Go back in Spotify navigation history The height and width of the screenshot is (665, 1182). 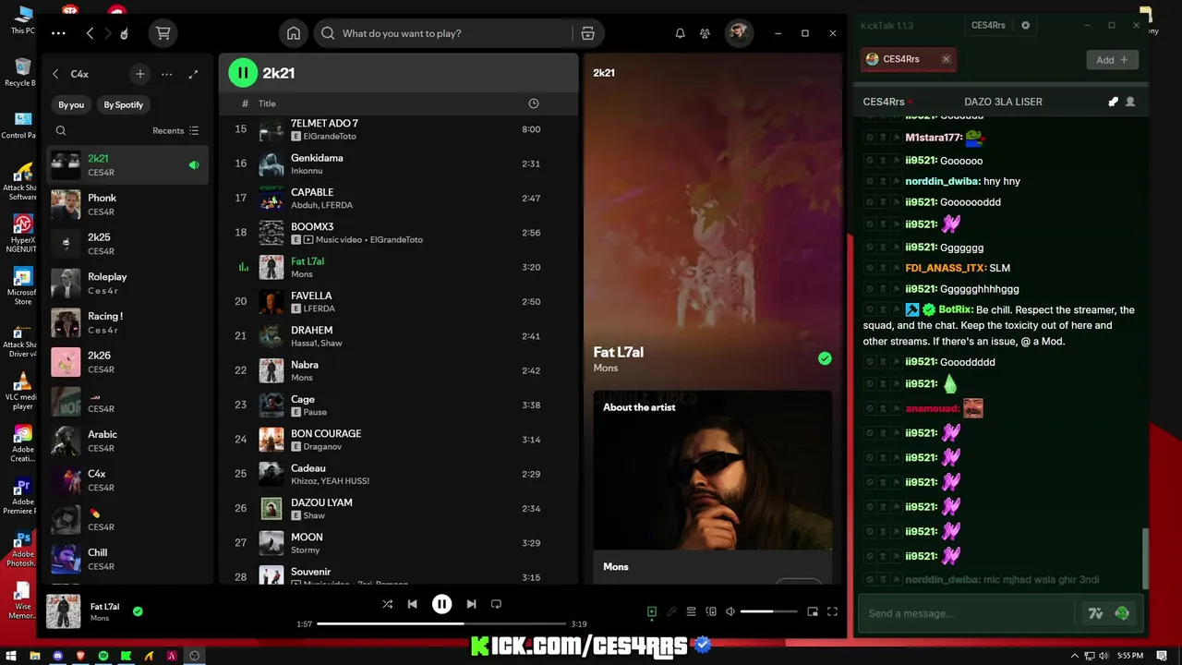pos(90,33)
